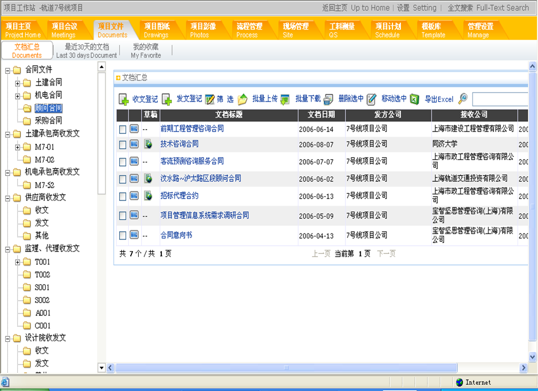Click the pencil-form icon beside 筛选

[x=209, y=100]
